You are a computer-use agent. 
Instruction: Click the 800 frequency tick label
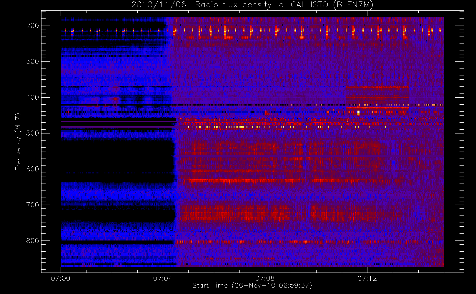33,241
